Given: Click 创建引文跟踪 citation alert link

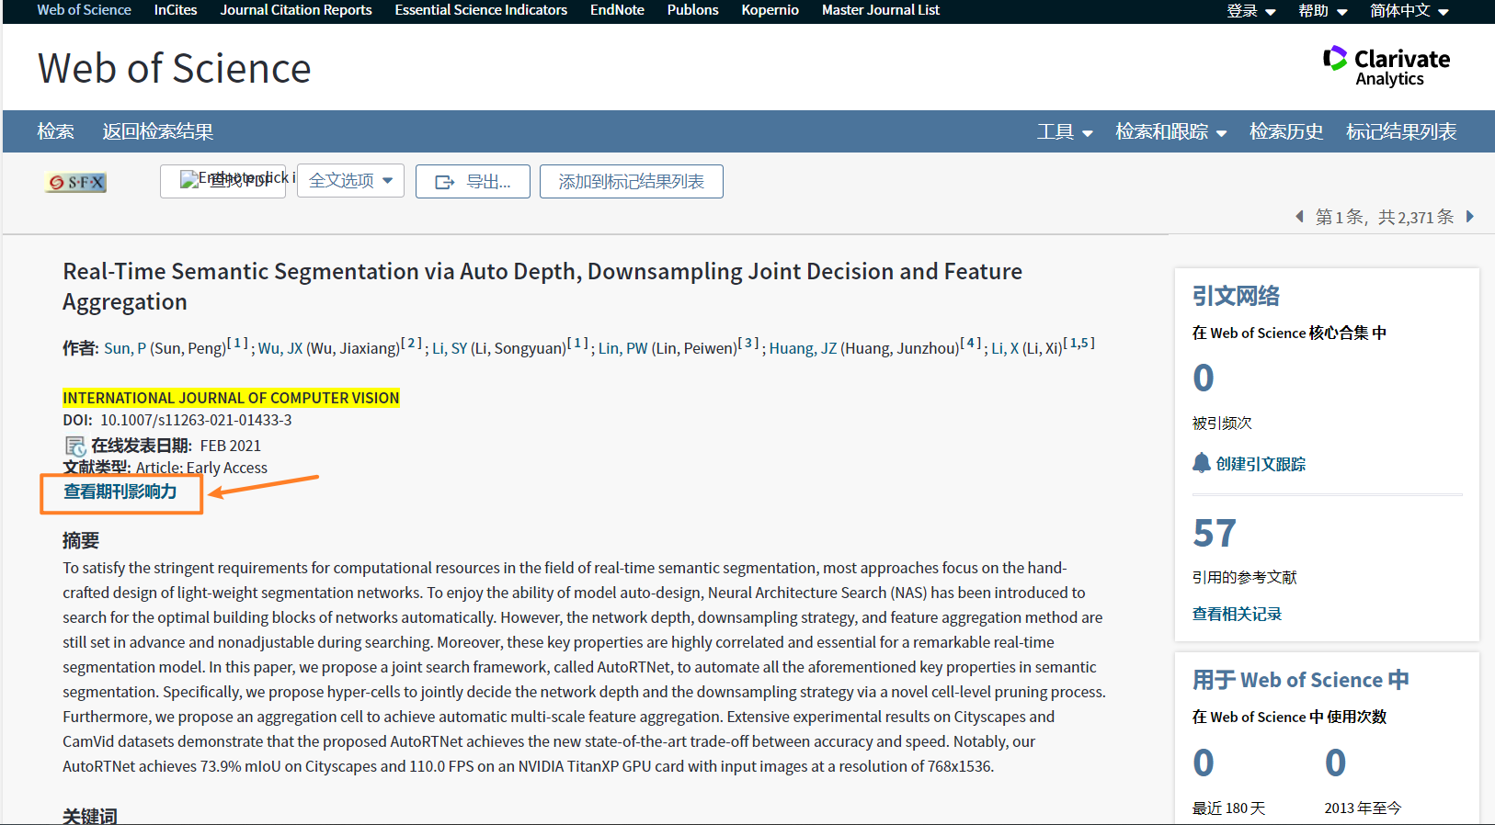Looking at the screenshot, I should coord(1261,464).
